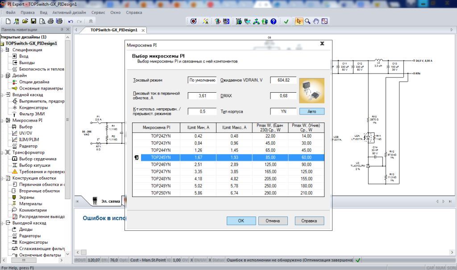Click the blue help question mark icon
This screenshot has height=270, width=457.
point(274,21)
